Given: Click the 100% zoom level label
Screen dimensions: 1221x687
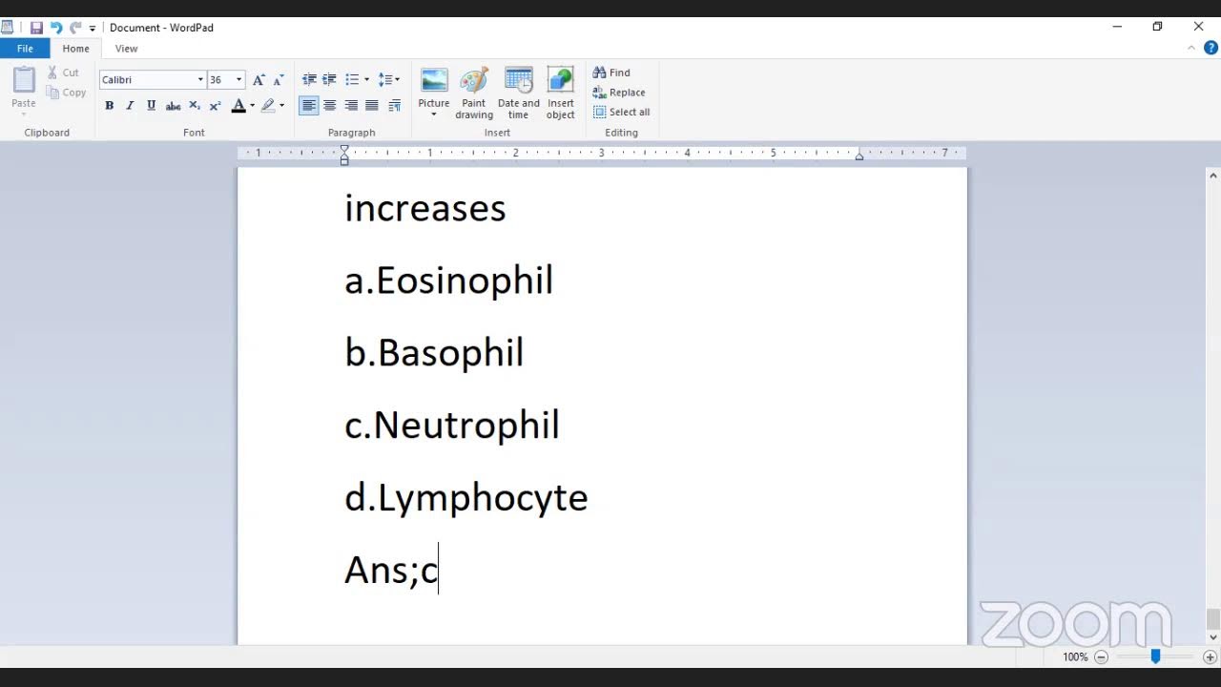Looking at the screenshot, I should pos(1075,656).
